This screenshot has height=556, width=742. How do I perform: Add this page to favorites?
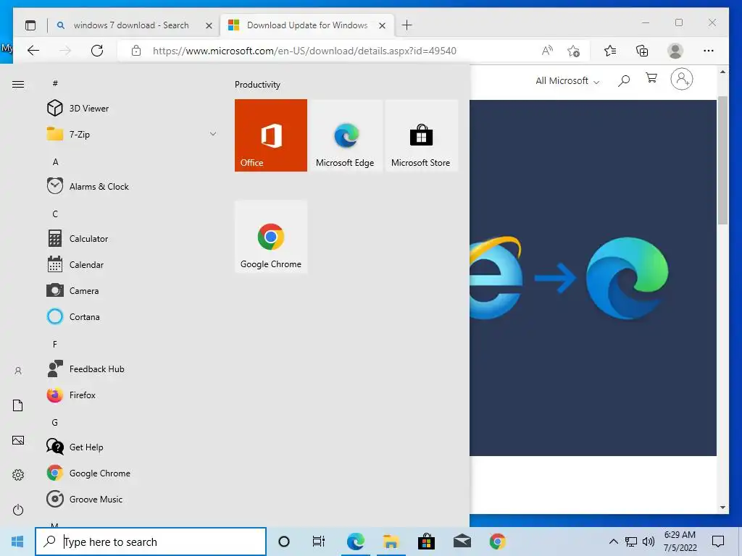pos(574,51)
